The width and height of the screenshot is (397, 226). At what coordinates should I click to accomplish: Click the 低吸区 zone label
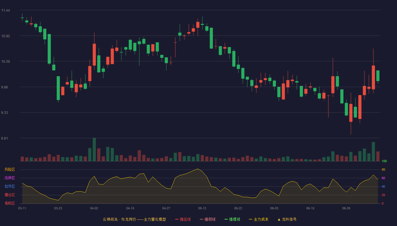click(10, 203)
